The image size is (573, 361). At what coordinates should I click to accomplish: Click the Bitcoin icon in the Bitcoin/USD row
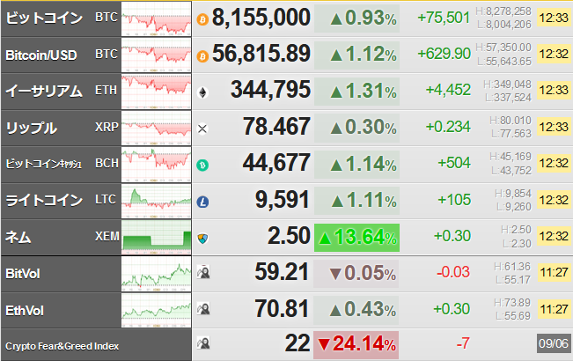[202, 56]
